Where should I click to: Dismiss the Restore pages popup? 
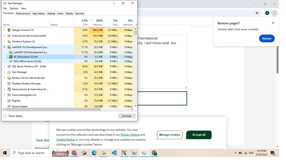[273, 23]
